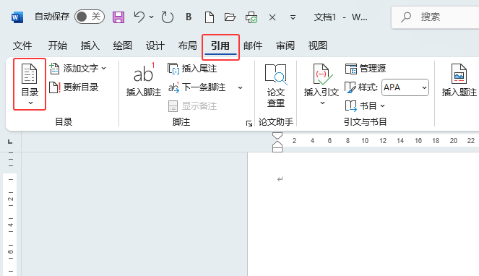Click the Word application icon

[17, 17]
